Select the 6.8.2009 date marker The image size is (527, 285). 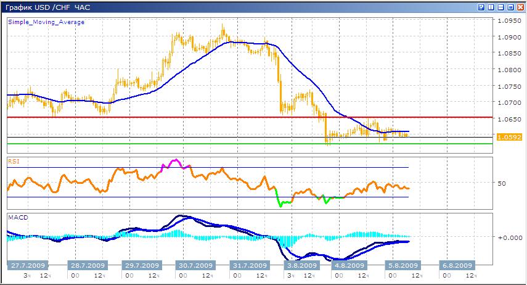point(457,265)
